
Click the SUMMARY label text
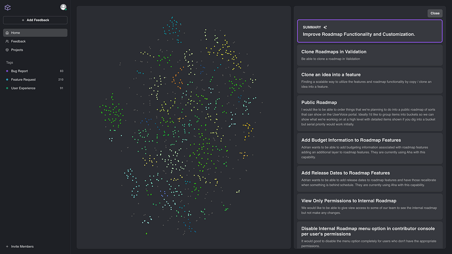pos(312,28)
